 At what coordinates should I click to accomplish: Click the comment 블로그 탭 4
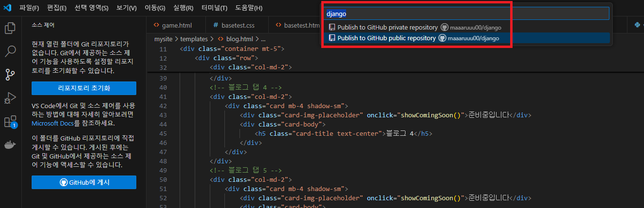tap(246, 88)
